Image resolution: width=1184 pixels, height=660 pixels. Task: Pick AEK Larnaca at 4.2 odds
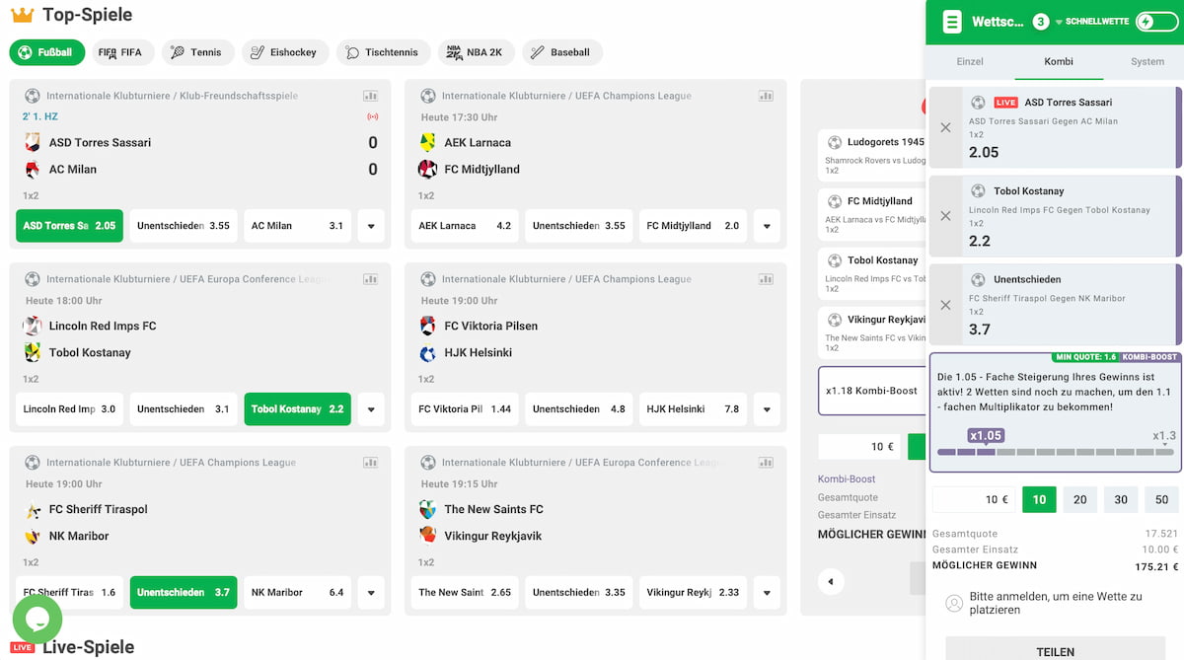point(465,226)
